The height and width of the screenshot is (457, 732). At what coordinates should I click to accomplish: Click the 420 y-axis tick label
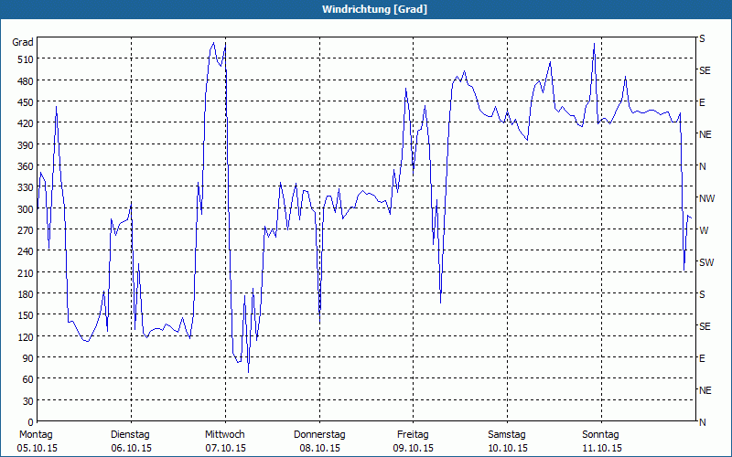26,123
